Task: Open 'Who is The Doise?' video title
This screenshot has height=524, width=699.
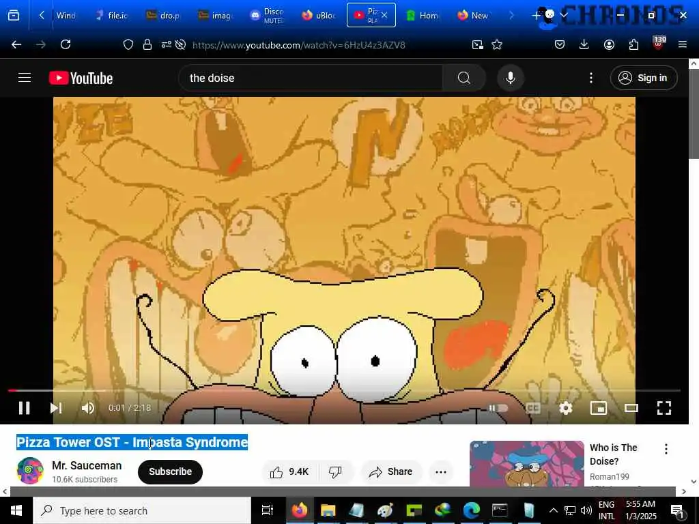Action: (x=614, y=454)
